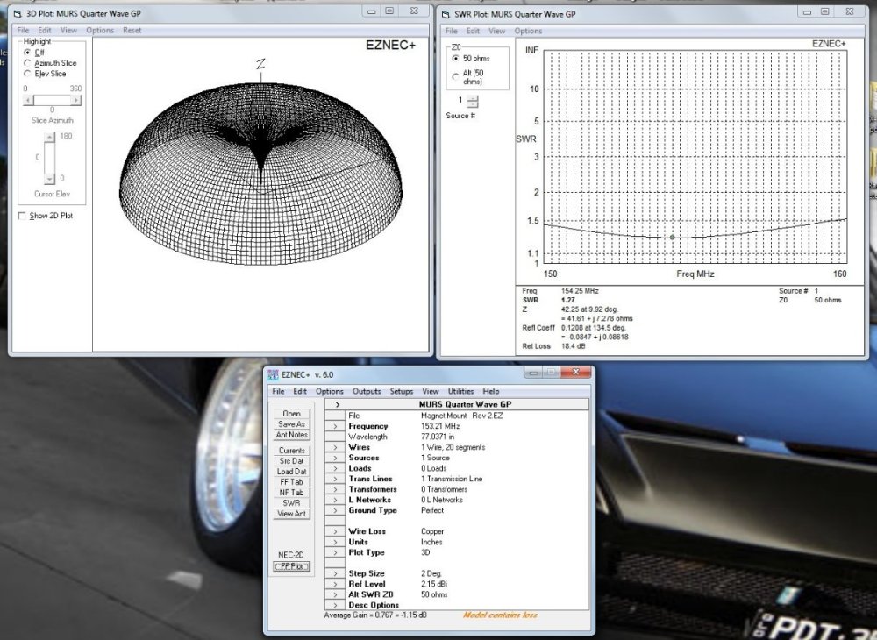The image size is (877, 640).
Task: Click the down arrow on Cursor Elev scrollbar
Action: (x=50, y=178)
